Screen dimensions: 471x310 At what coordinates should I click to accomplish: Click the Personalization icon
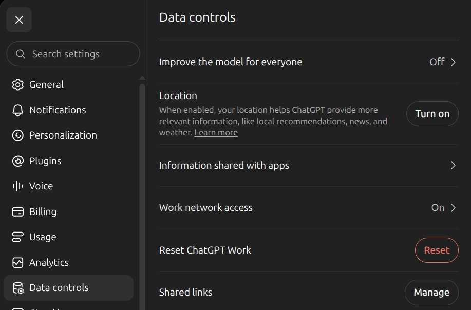pos(18,135)
